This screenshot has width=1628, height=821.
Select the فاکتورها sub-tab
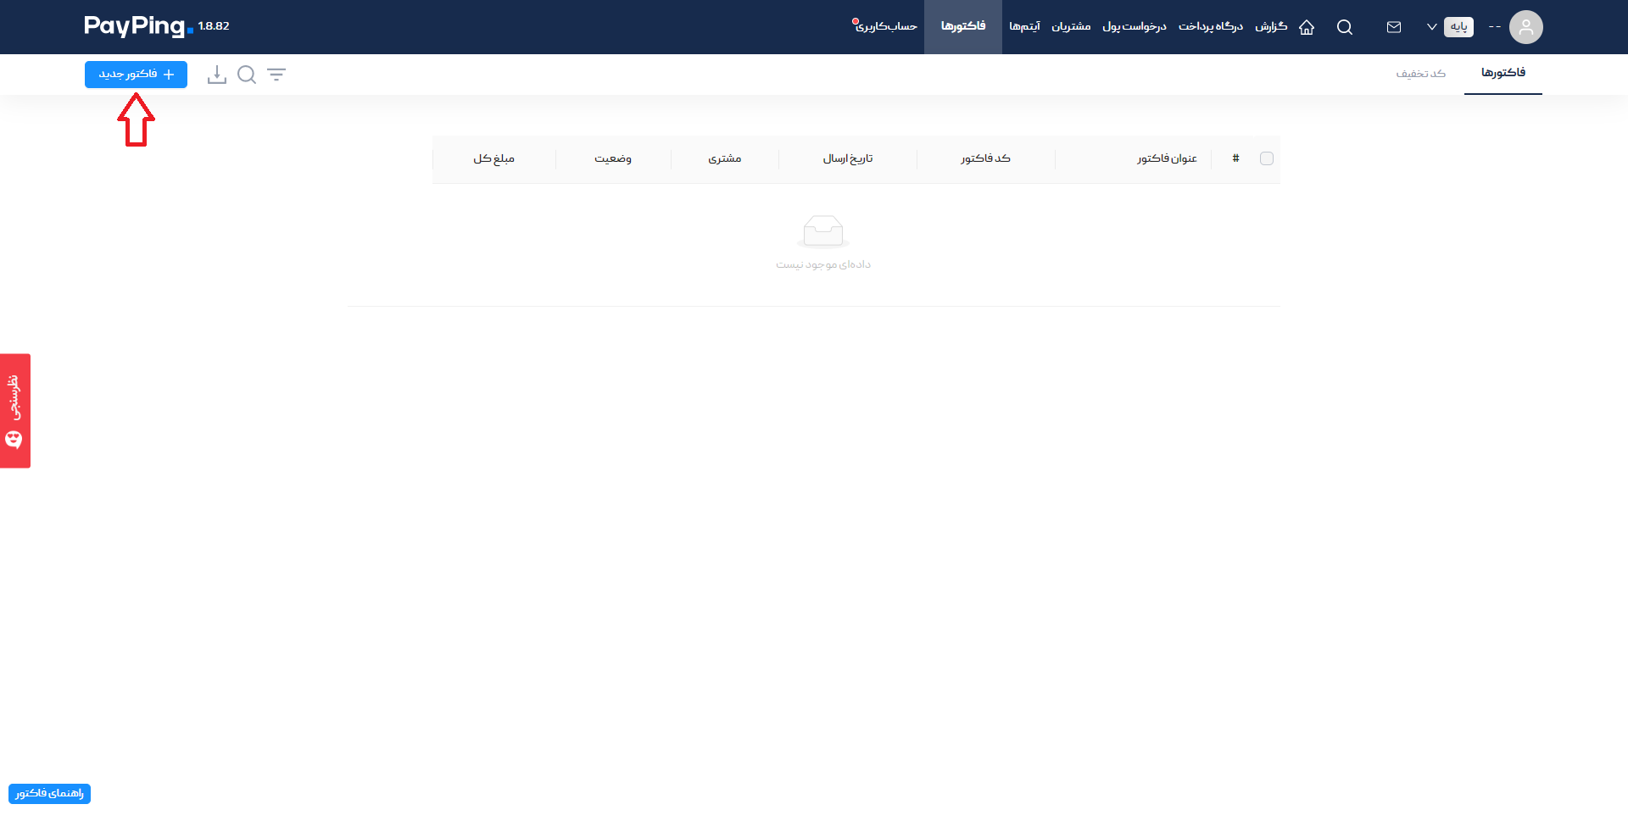1503,73
